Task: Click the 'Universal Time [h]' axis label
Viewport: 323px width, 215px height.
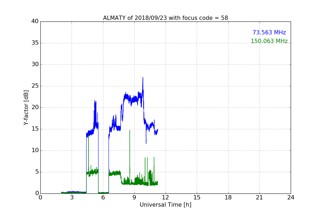Action: point(166,205)
